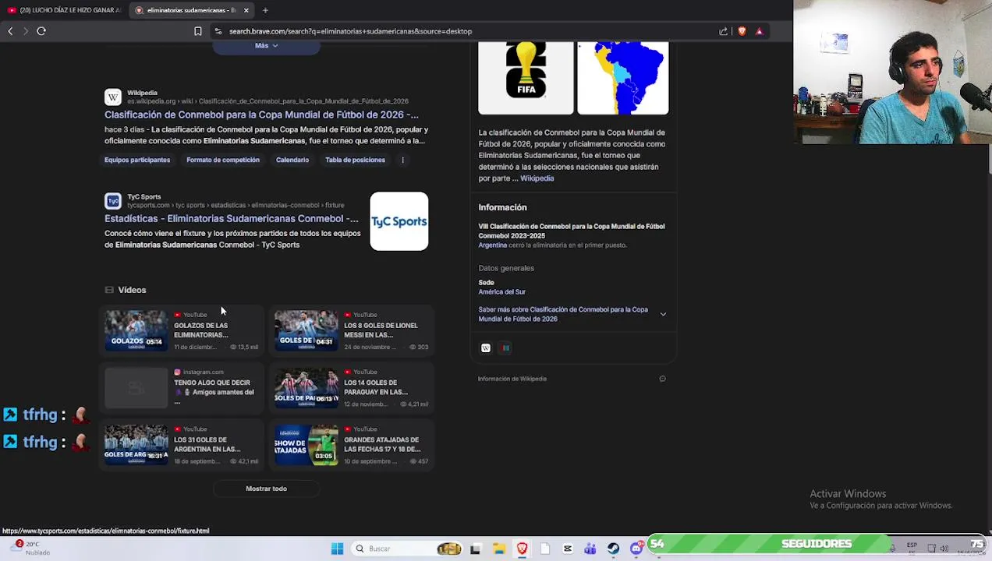Play GOLAZOS DE LAS ELIMINATORIAS video thumbnail
Screen dimensions: 992x561
[x=136, y=330]
